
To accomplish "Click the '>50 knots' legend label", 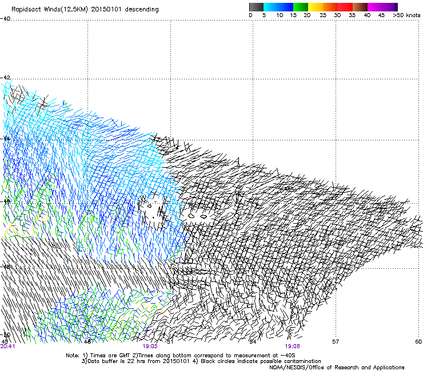I will [406, 15].
